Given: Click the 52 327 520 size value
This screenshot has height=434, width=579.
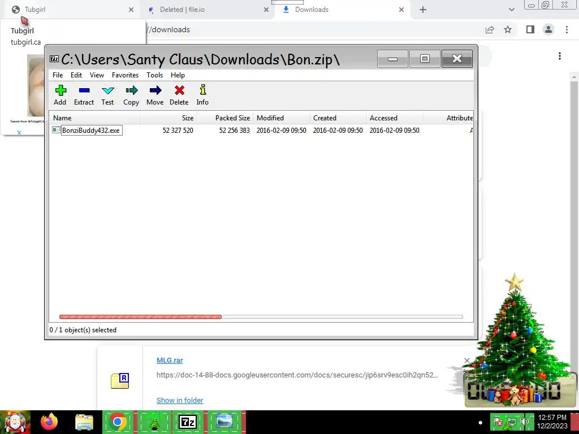Looking at the screenshot, I should [178, 131].
